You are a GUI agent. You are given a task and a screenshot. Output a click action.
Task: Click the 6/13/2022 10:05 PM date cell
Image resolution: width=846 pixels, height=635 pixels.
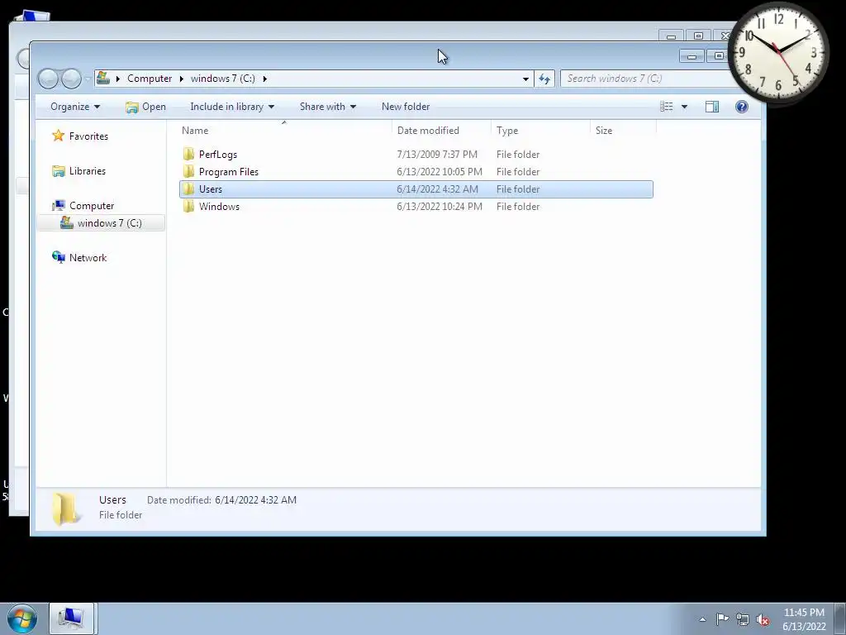[x=440, y=172]
